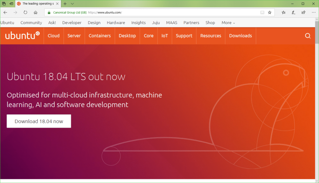Open Web Notes with the pen icon
This screenshot has height=183, width=319.
tap(293, 12)
